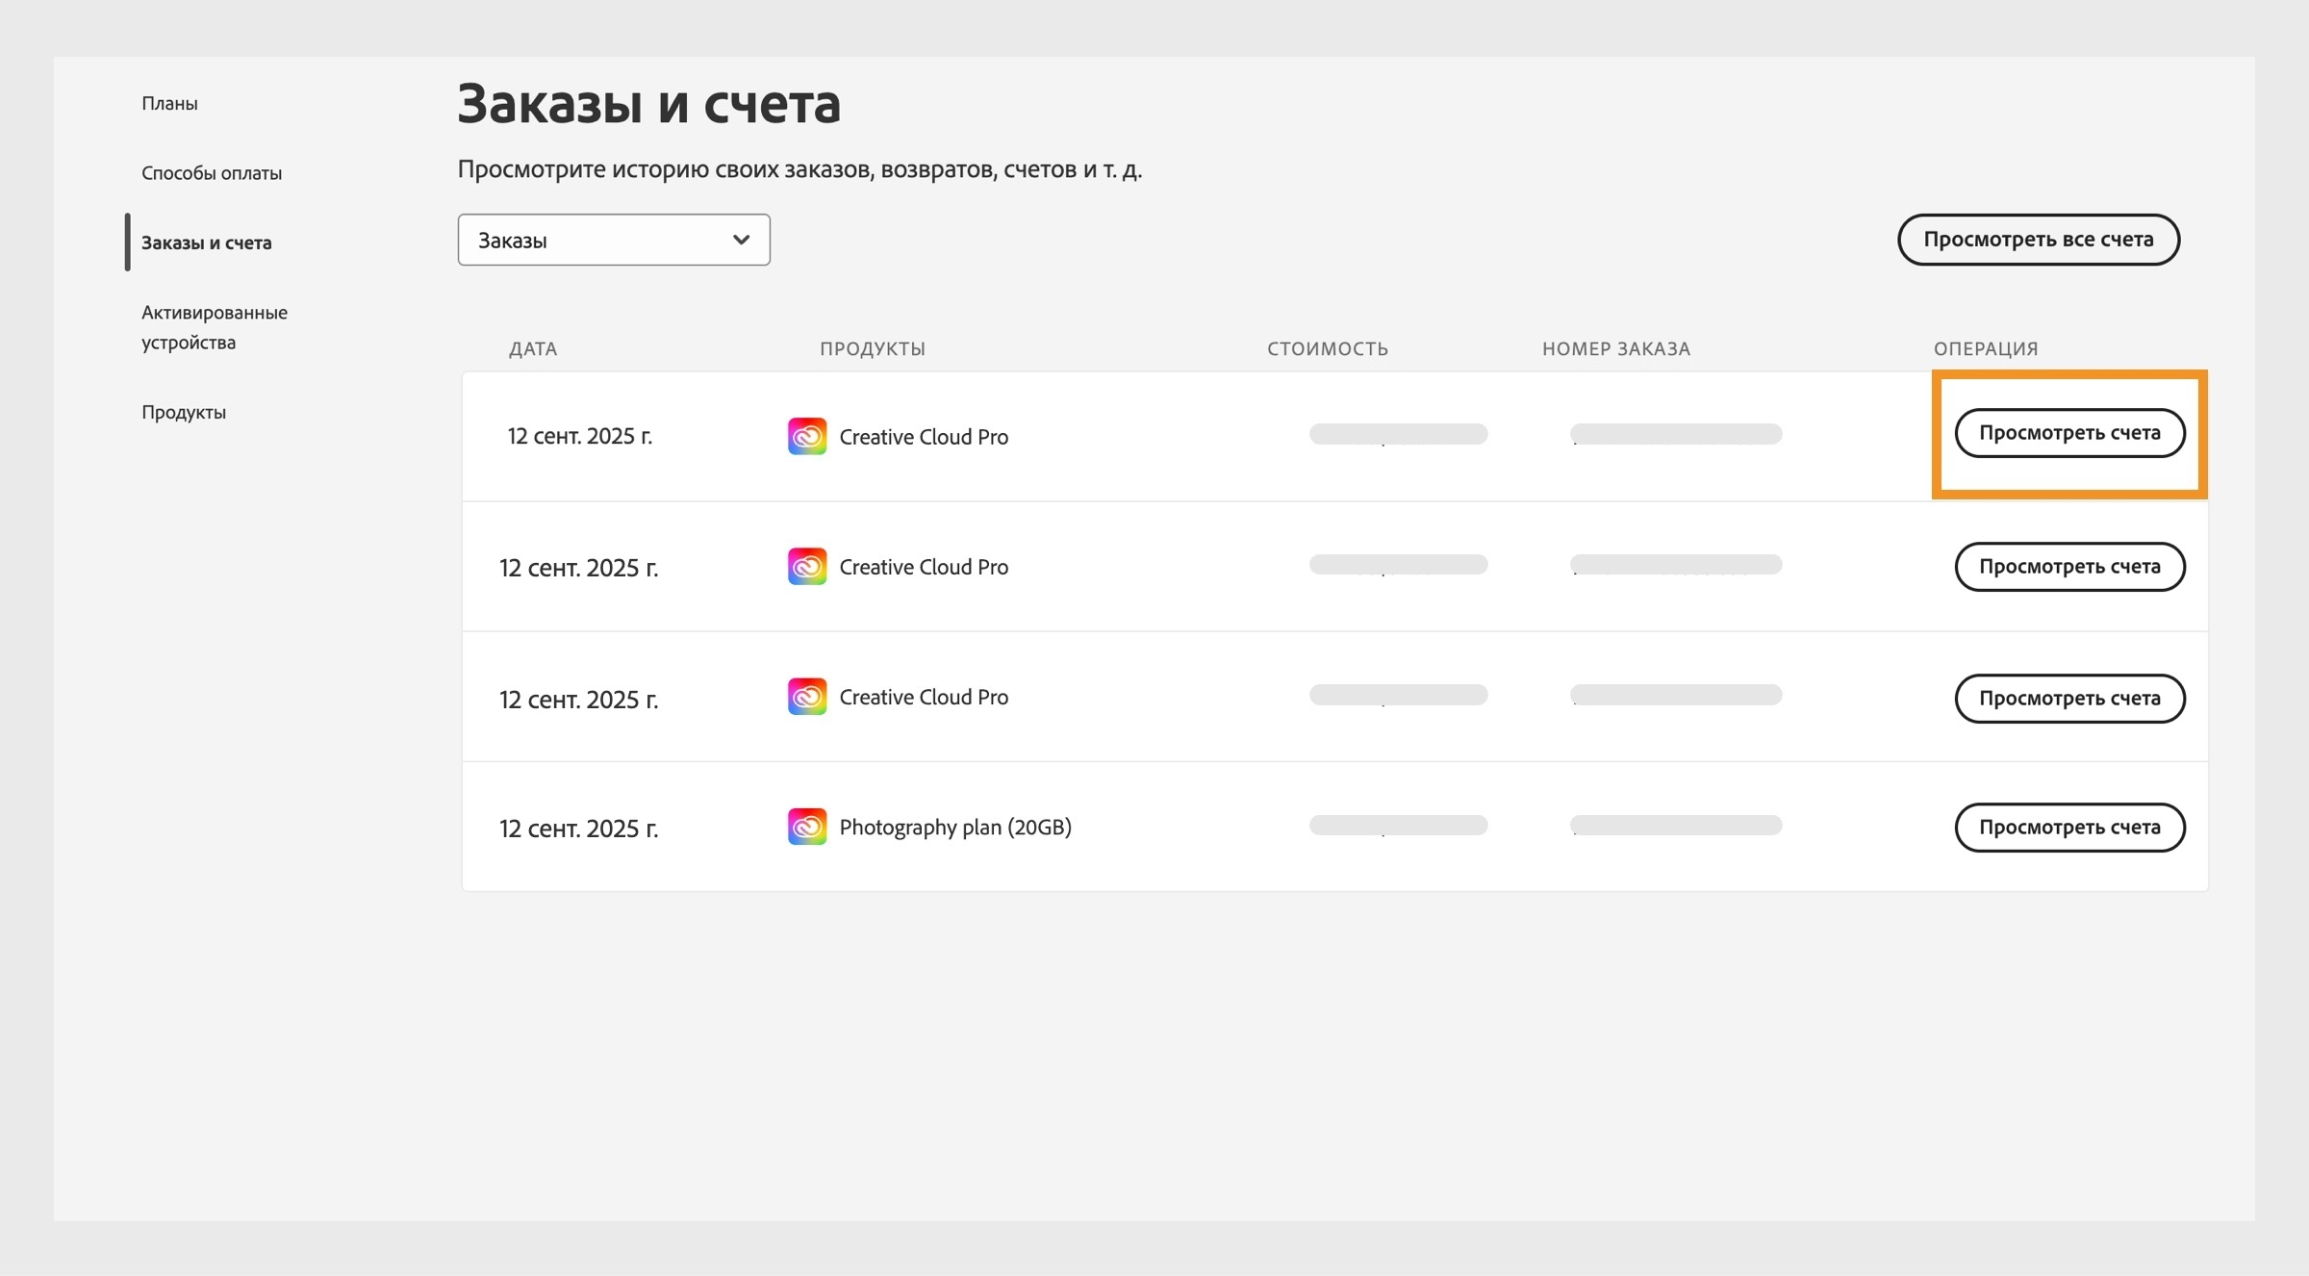Click the ПРОДУКТЫ column header
2309x1276 pixels.
pos(873,348)
